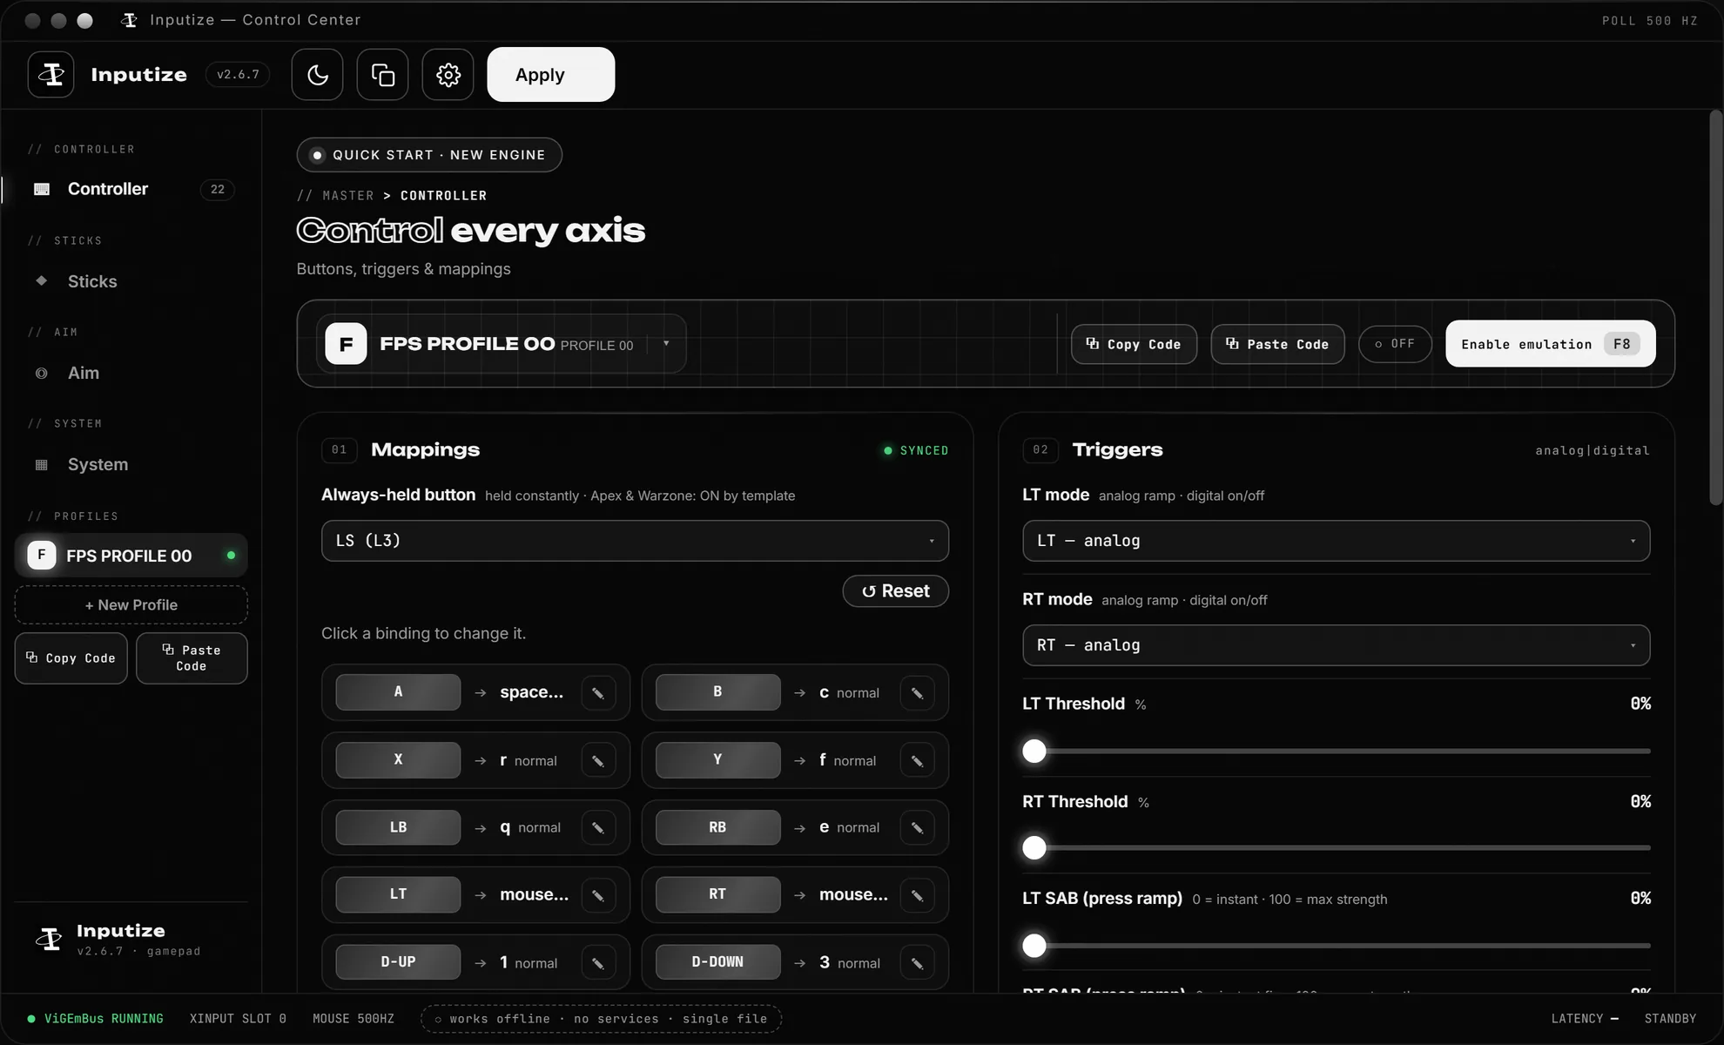Image resolution: width=1724 pixels, height=1045 pixels.
Task: Click the Inputize logo in sidebar footer
Action: point(49,940)
